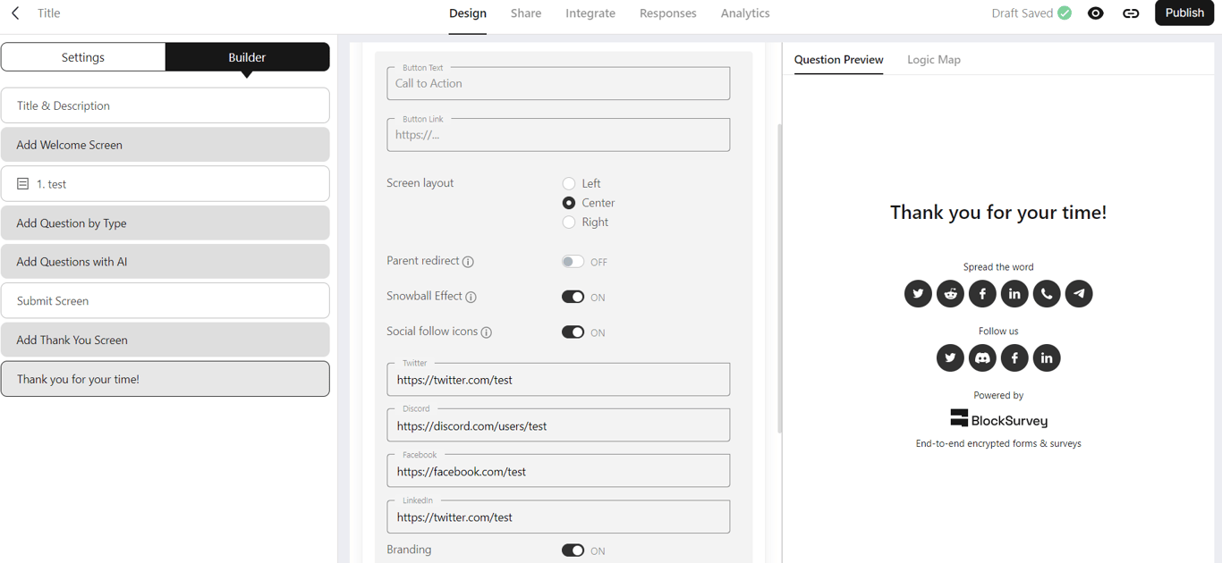Viewport: 1222px width, 563px height.
Task: Open the Analytics tab
Action: click(x=745, y=13)
